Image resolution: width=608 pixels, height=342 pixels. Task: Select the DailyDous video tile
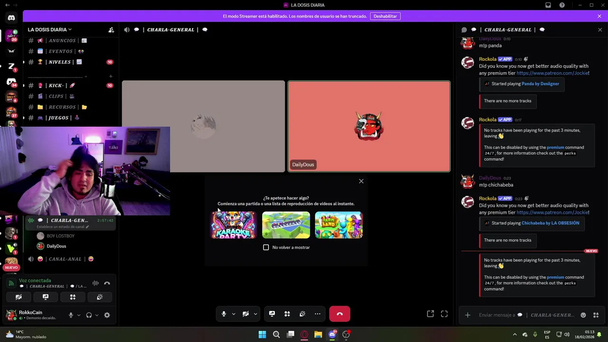(x=369, y=126)
